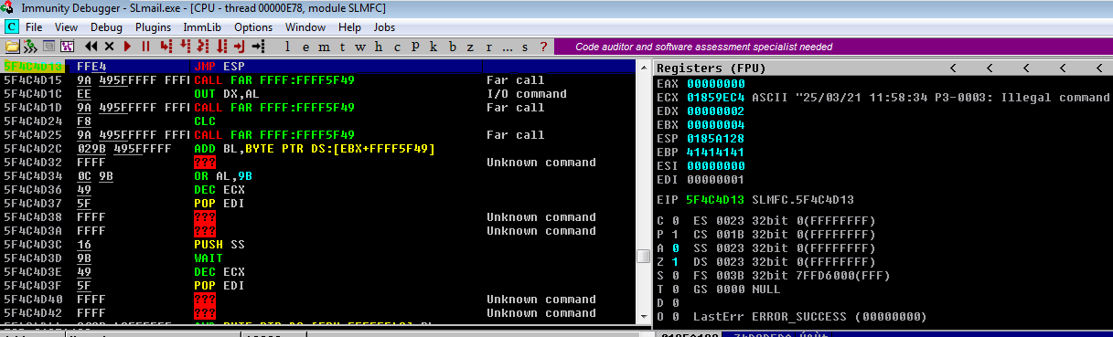
Task: Click the Step over toolbar icon
Action: tap(185, 46)
